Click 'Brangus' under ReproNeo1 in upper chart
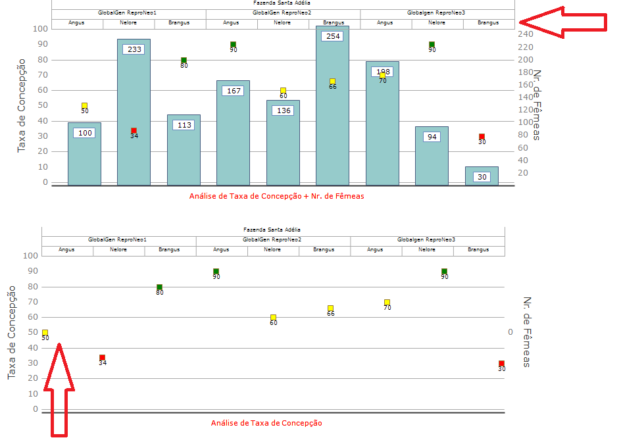The image size is (621, 444). tap(179, 22)
